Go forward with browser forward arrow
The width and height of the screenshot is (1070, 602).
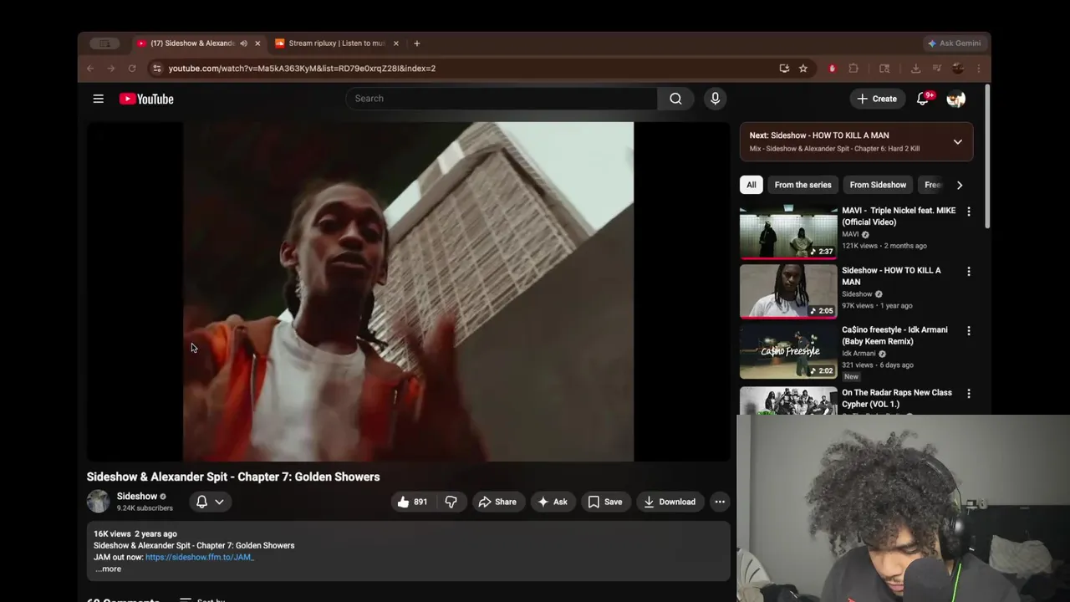[110, 69]
